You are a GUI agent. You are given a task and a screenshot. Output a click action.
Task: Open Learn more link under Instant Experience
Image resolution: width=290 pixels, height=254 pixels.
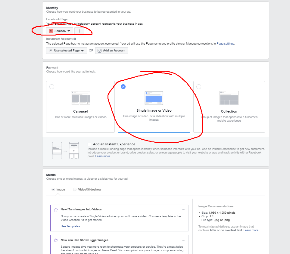point(103,156)
